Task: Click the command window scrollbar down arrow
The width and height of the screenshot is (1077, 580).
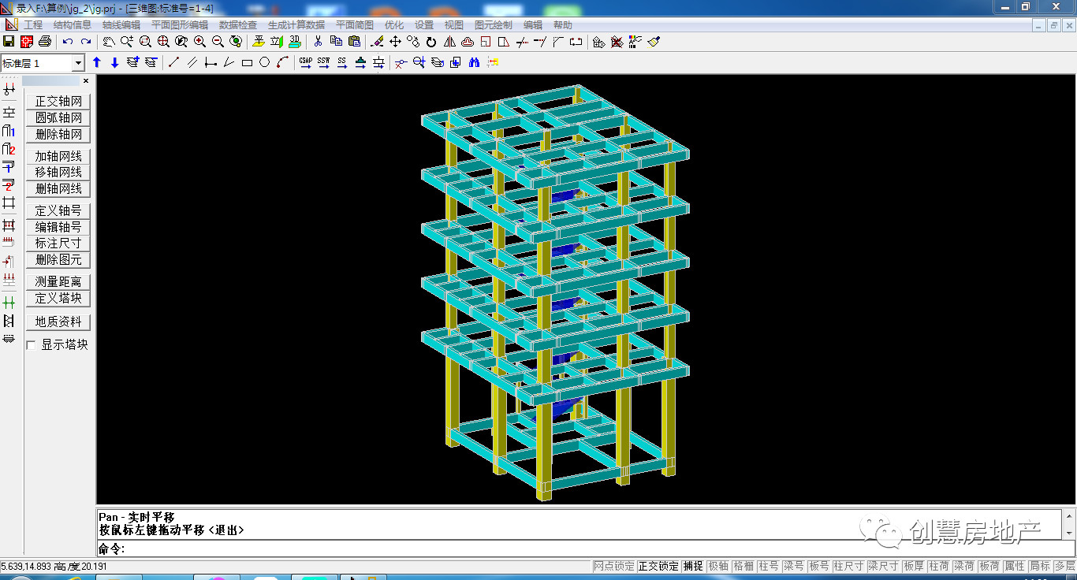Action: coord(1069,534)
